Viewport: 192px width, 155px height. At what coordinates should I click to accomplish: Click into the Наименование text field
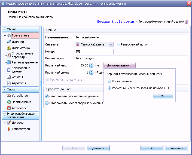click(x=131, y=37)
